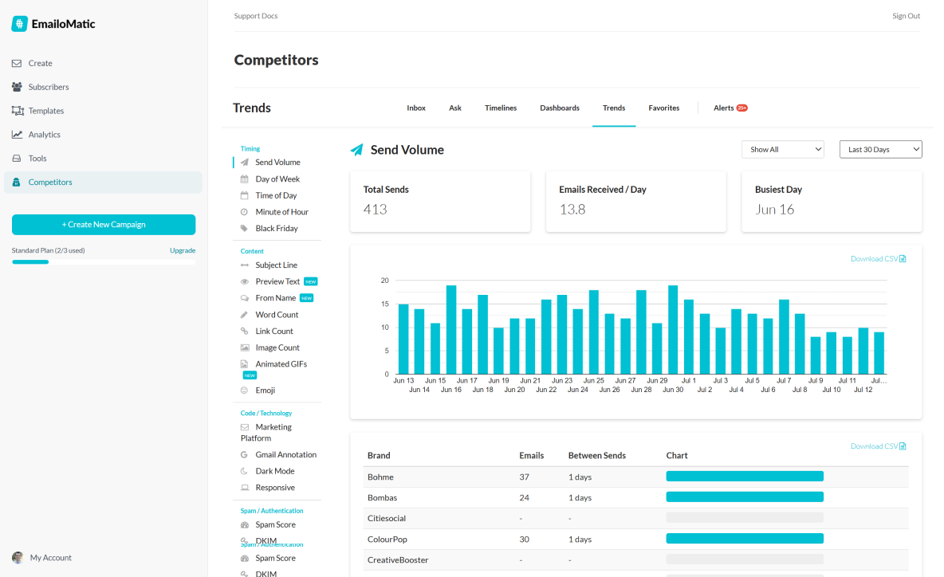Click the Create New Campaign button

click(x=104, y=225)
